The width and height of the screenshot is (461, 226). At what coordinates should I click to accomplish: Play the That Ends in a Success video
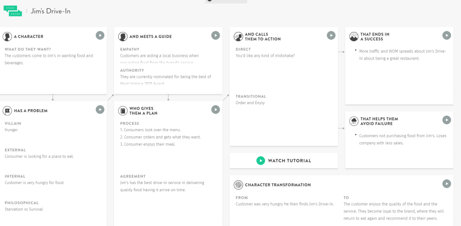pyautogui.click(x=447, y=35)
